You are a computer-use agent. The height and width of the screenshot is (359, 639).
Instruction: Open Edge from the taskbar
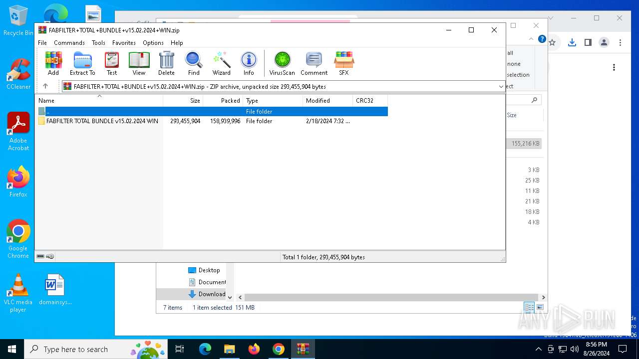coord(205,349)
